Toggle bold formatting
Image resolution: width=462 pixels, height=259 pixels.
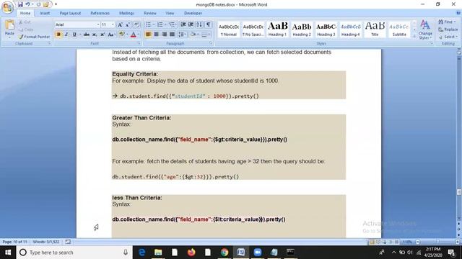pyautogui.click(x=58, y=35)
